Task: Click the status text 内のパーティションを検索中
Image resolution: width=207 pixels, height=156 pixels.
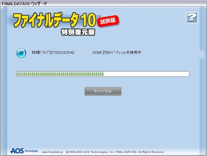Action: pyautogui.click(x=122, y=52)
